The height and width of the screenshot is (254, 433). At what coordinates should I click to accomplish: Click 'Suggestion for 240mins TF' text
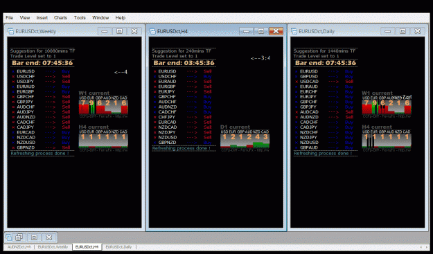pos(182,51)
